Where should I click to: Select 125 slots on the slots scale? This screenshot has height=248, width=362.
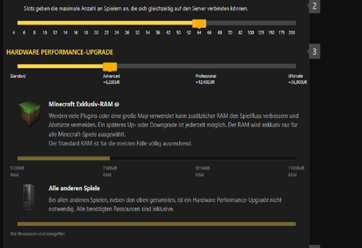[x=261, y=33]
